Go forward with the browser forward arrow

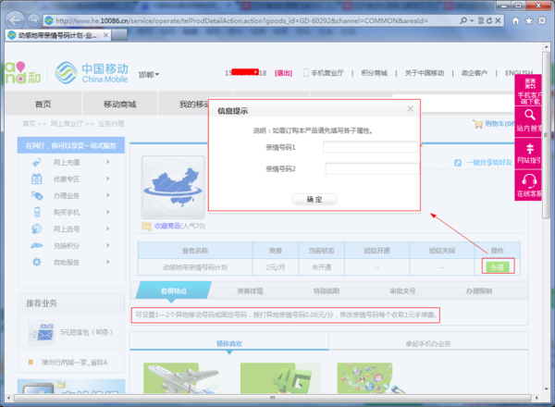33,20
